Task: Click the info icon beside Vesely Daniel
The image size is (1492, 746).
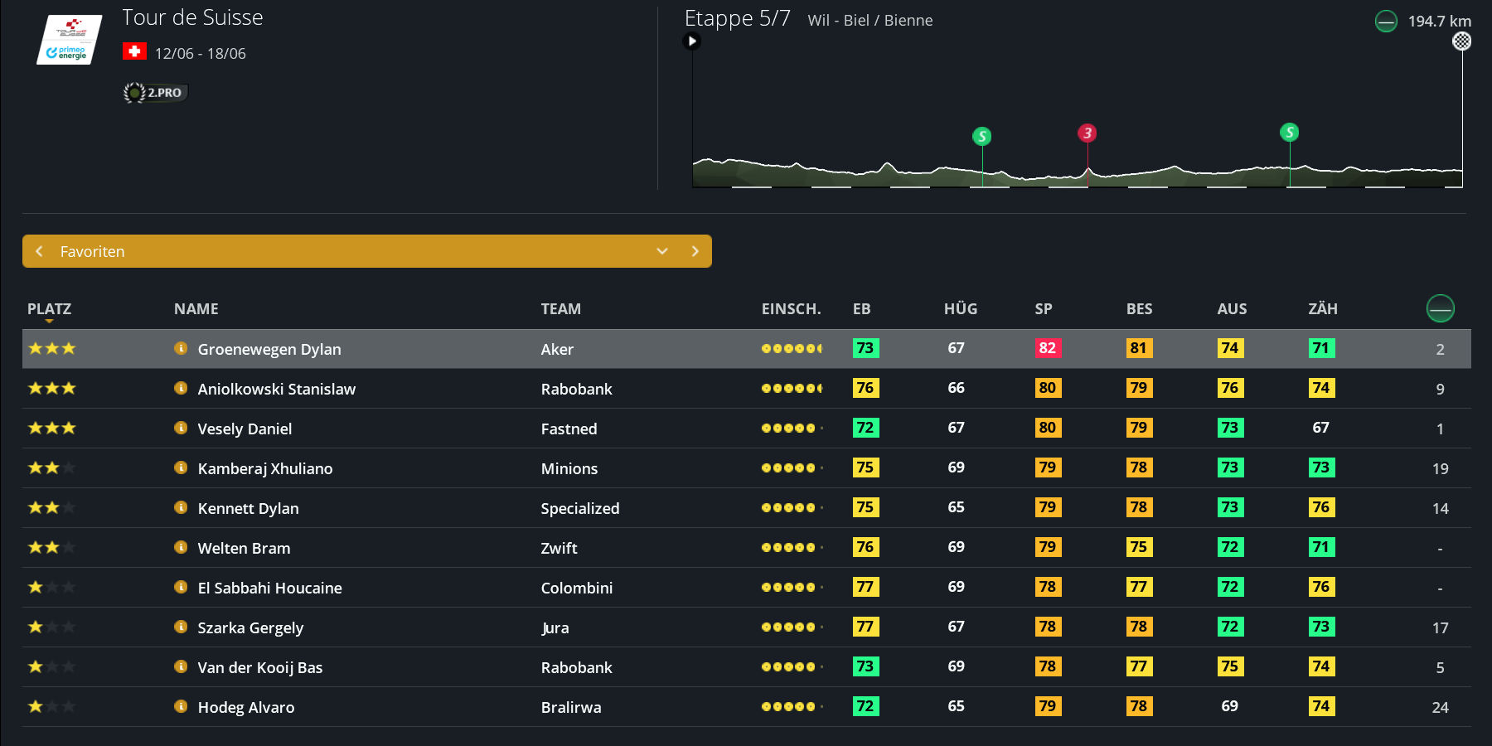Action: pyautogui.click(x=181, y=428)
